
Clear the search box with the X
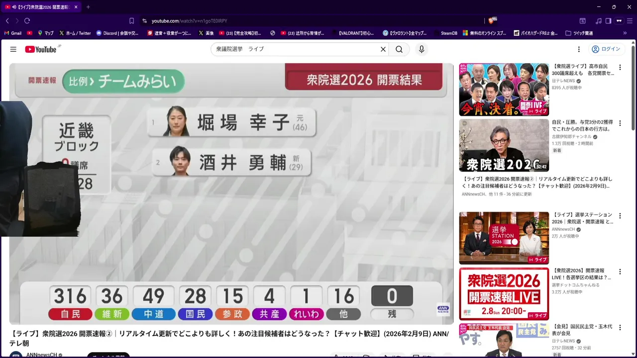click(x=383, y=49)
